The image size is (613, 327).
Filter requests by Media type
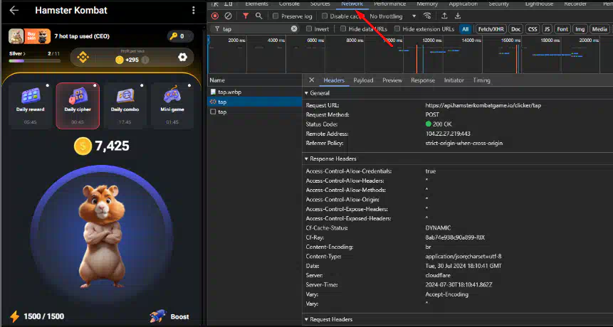[x=599, y=29]
